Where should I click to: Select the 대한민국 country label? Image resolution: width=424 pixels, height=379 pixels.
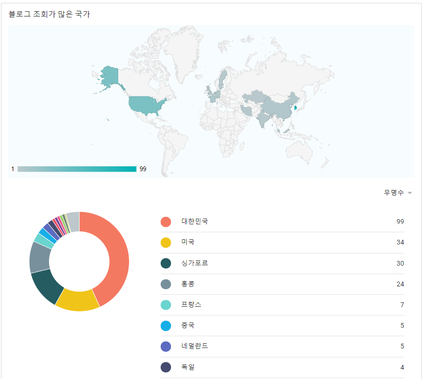click(x=195, y=221)
